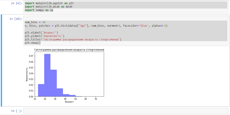Image resolution: width=230 pixels, height=115 pixels.
Task: Click the 'Возраст' x-axis label of the plot
Action: [x=69, y=102]
